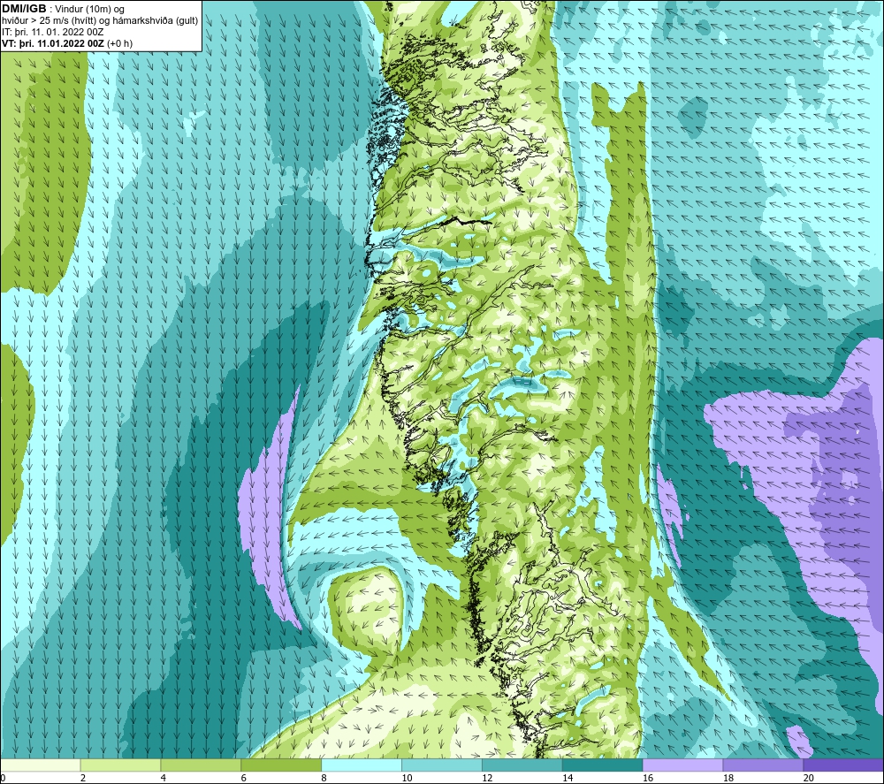Click the '0' label on the legend scale
The image size is (884, 784).
pyautogui.click(x=3, y=778)
